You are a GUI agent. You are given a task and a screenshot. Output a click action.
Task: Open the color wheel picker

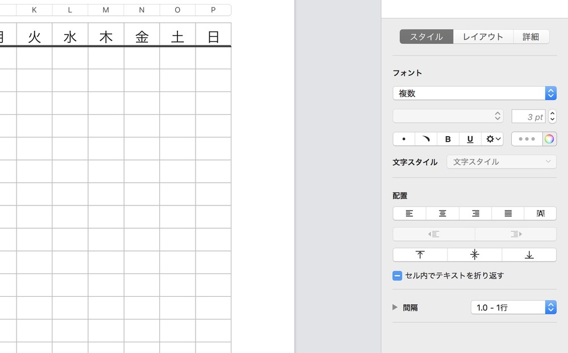click(x=549, y=139)
